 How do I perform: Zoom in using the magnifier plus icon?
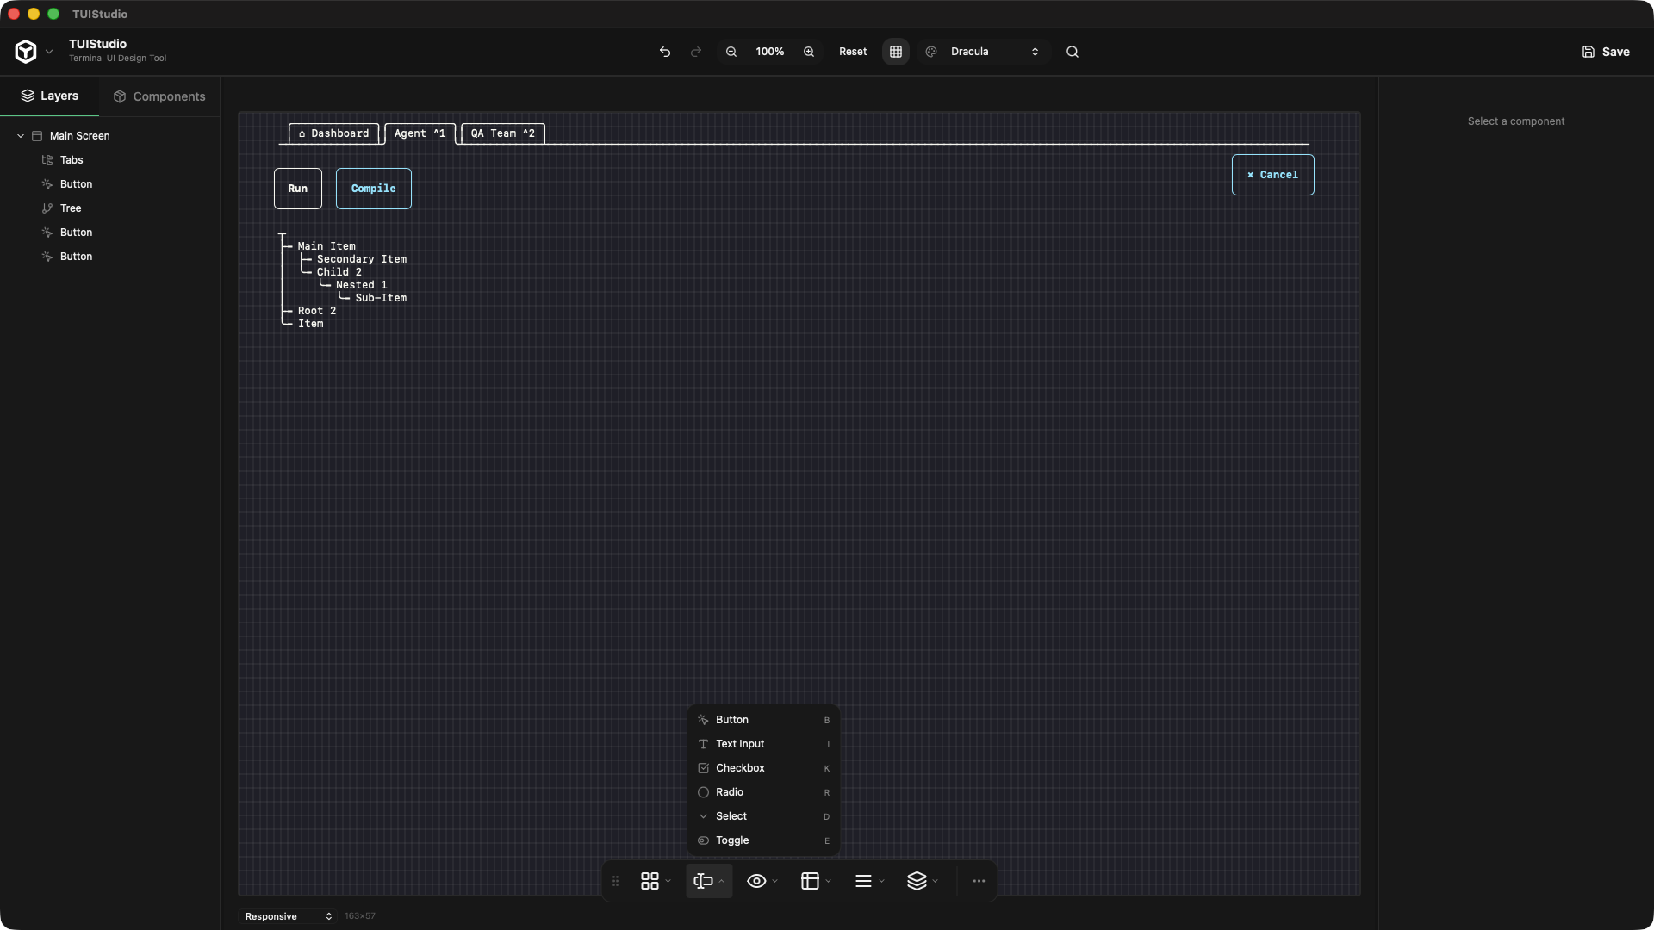pyautogui.click(x=809, y=52)
